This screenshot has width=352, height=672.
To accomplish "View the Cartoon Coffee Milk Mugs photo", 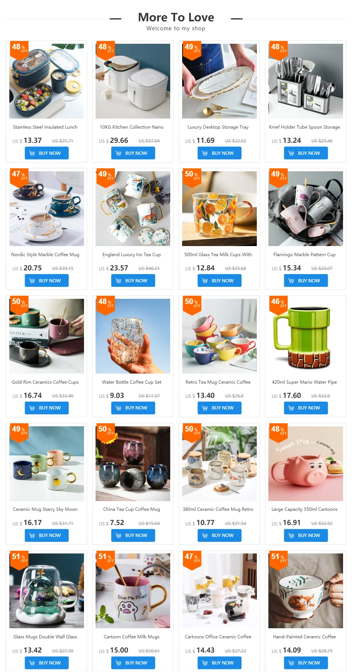I will click(x=133, y=591).
